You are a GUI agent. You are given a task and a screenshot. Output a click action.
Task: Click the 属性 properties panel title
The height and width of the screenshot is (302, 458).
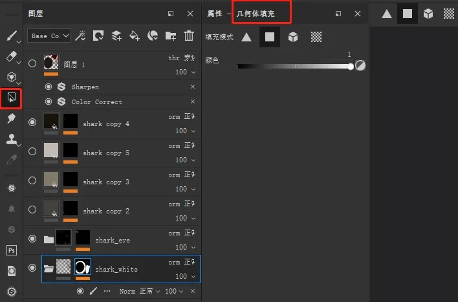(215, 14)
